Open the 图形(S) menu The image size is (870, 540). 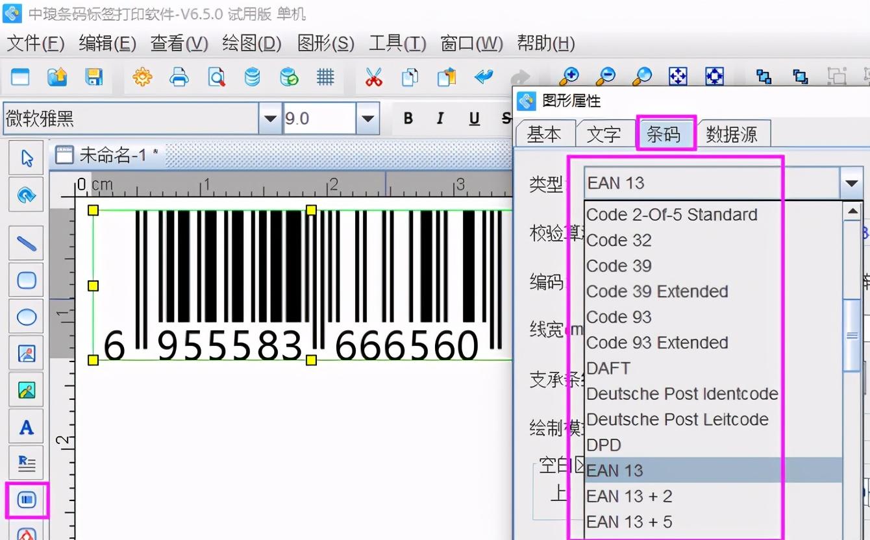[325, 43]
